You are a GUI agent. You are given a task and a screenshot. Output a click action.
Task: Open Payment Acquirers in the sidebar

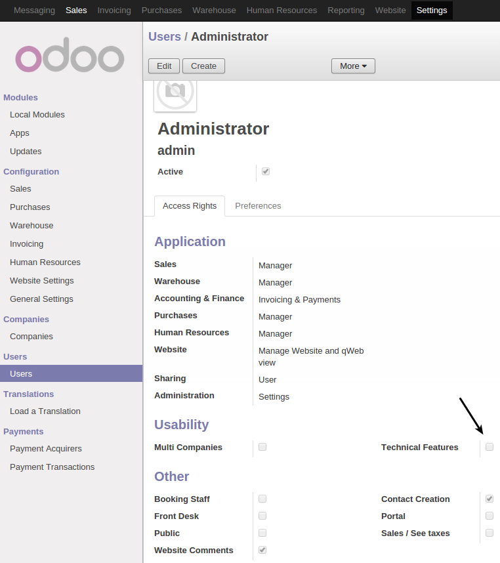(x=46, y=448)
